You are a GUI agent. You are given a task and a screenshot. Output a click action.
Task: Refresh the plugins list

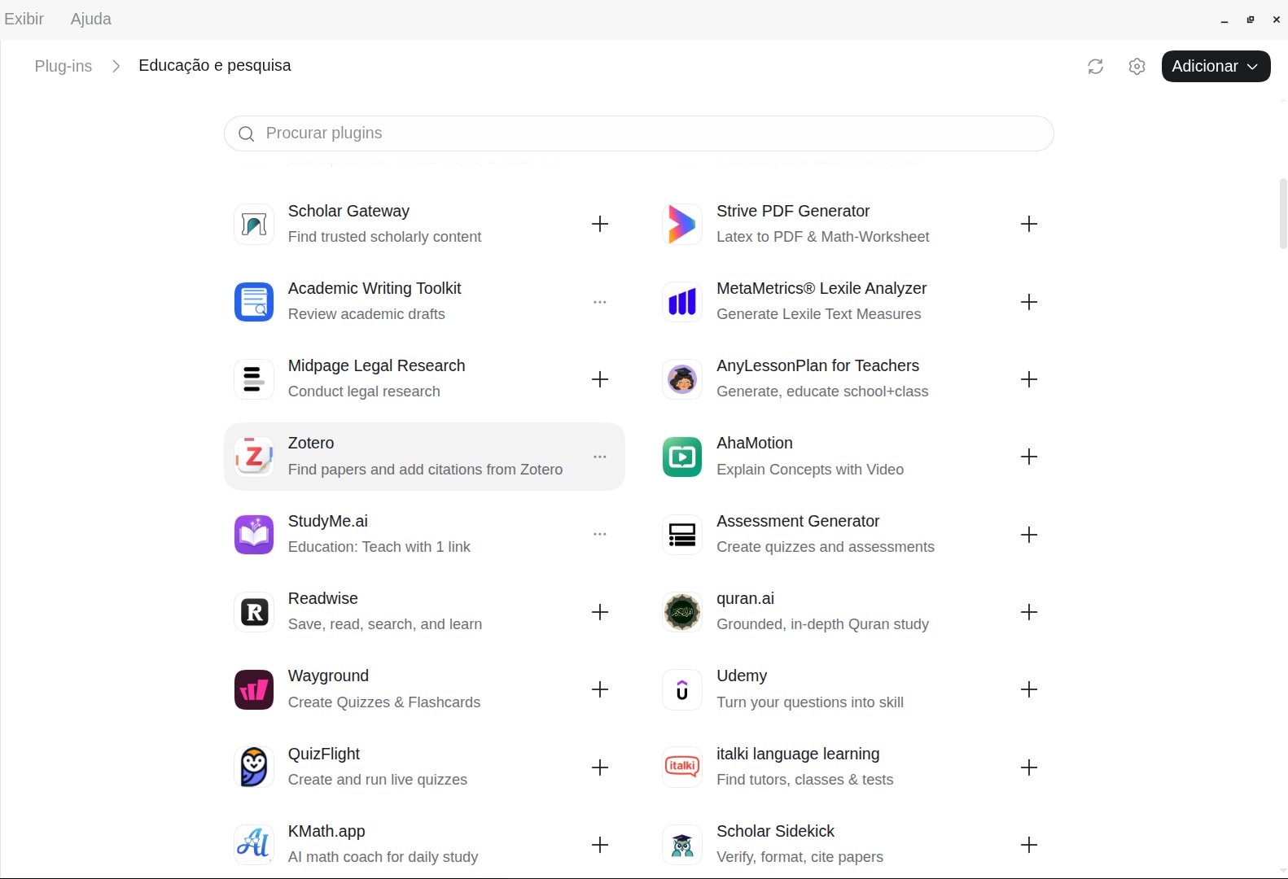tap(1096, 67)
